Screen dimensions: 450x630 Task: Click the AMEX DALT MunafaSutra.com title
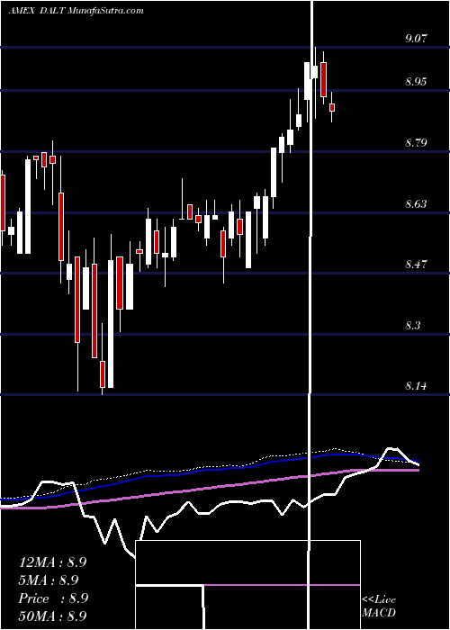[76, 11]
